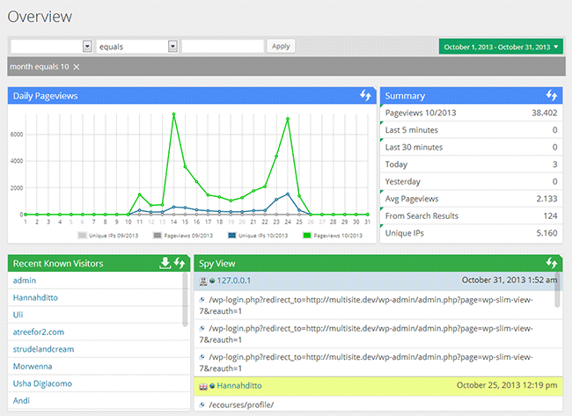
Task: Remove the 'month equals 10' filter
Action: pos(77,67)
